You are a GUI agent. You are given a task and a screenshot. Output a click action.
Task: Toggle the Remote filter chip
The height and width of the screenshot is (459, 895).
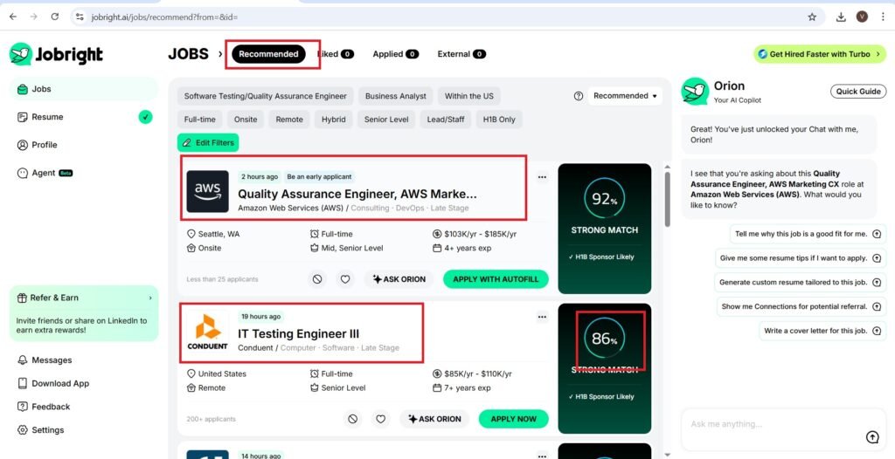(289, 120)
